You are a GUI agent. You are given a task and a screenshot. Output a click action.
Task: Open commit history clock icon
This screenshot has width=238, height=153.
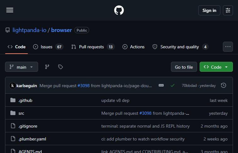pos(224,85)
